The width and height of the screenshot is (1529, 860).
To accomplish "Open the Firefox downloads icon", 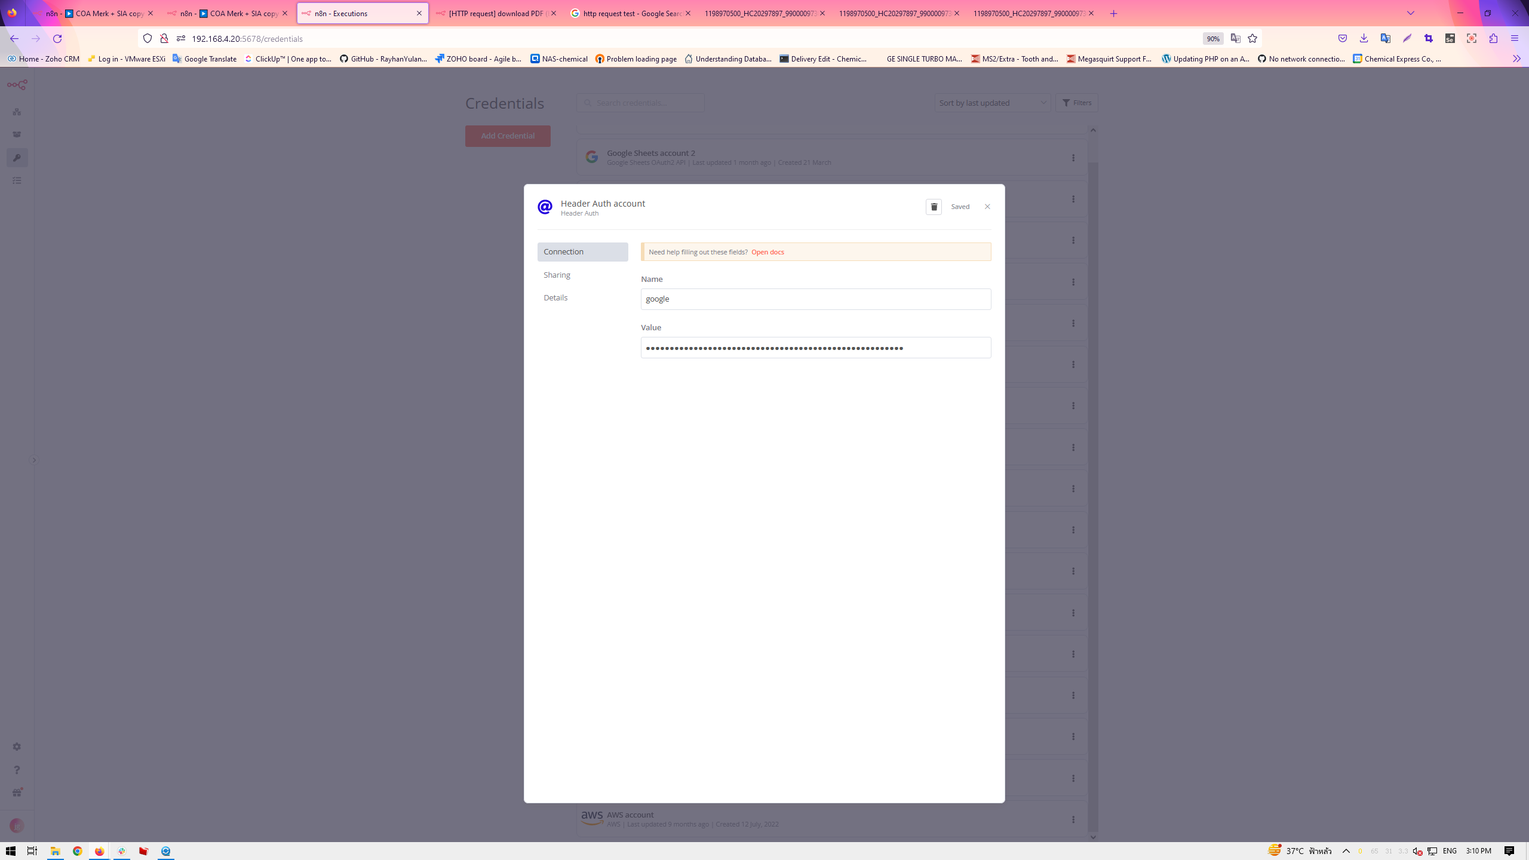I will (1364, 38).
